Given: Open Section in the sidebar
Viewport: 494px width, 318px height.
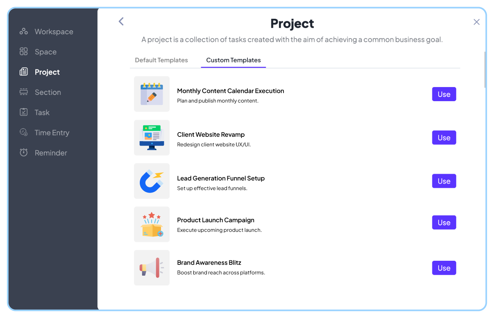Looking at the screenshot, I should (48, 92).
